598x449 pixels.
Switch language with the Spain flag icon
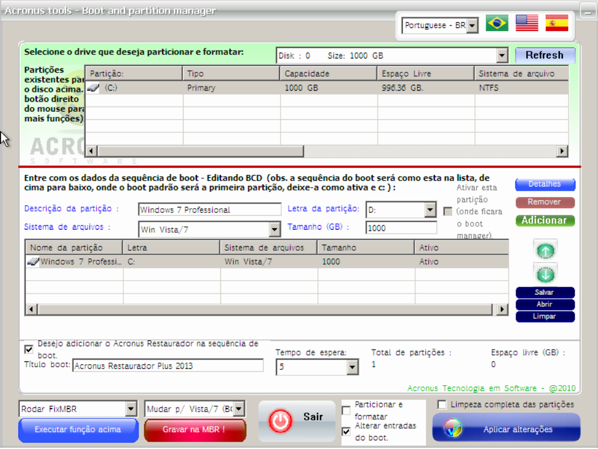tap(557, 23)
